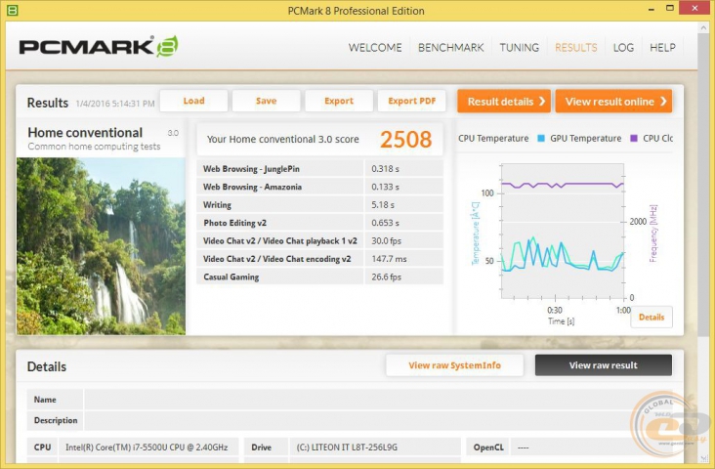Click the PCMark 8 app icon in title bar
Viewport: 715px width, 469px height.
click(13, 10)
